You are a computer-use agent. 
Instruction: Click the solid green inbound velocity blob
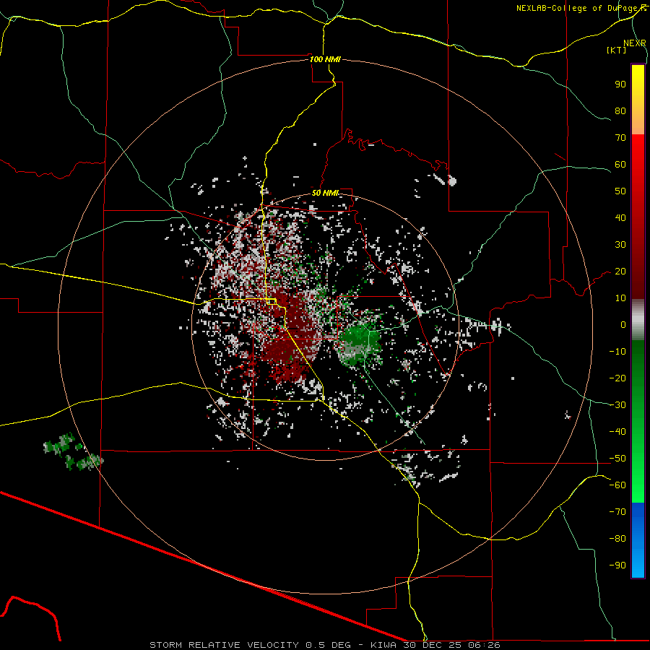(x=359, y=342)
